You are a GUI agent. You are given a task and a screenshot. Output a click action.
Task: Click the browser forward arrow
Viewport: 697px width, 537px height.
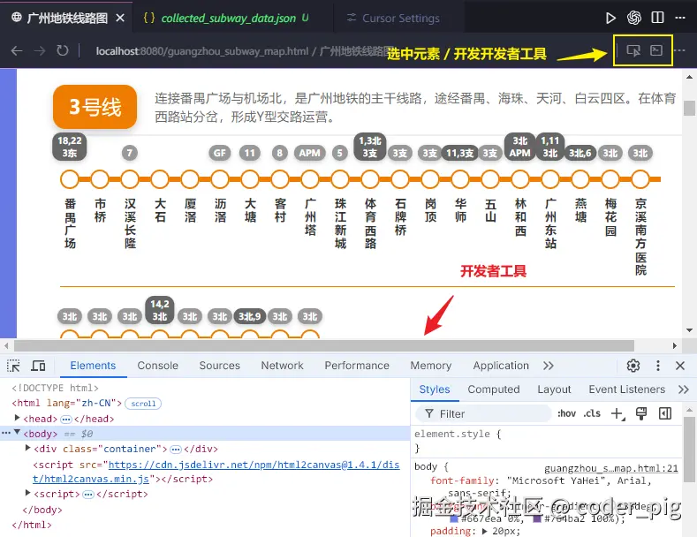point(40,50)
